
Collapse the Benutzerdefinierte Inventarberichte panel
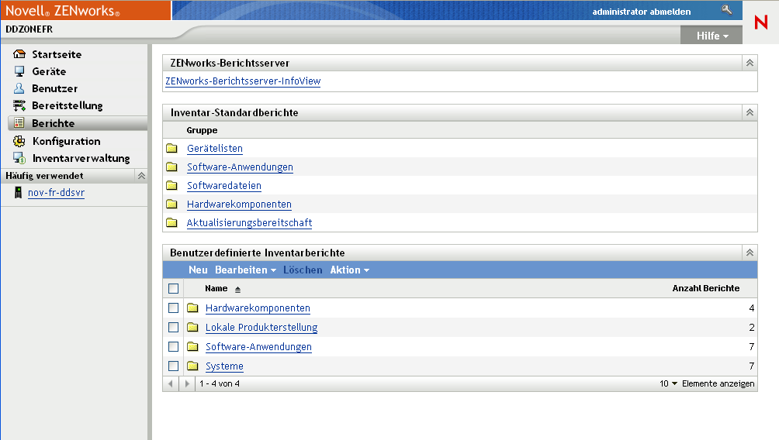pos(750,253)
